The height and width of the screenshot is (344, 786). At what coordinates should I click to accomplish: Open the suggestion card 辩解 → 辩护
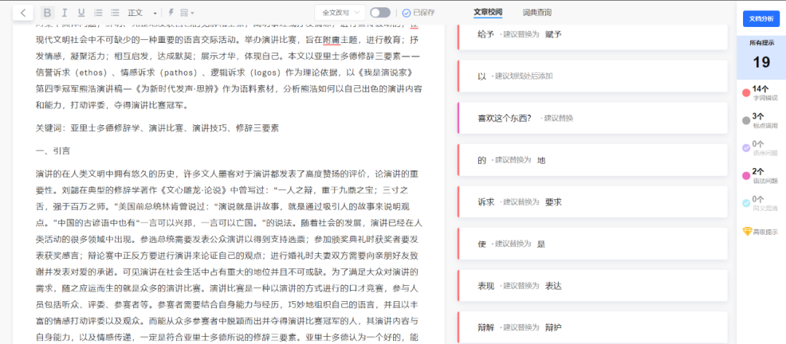tap(592, 327)
